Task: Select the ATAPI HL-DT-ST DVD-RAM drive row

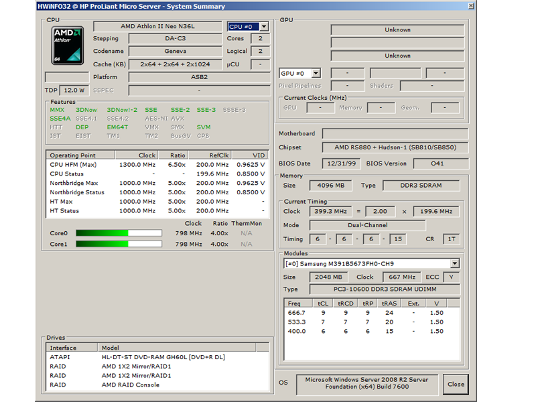Action: pos(157,357)
